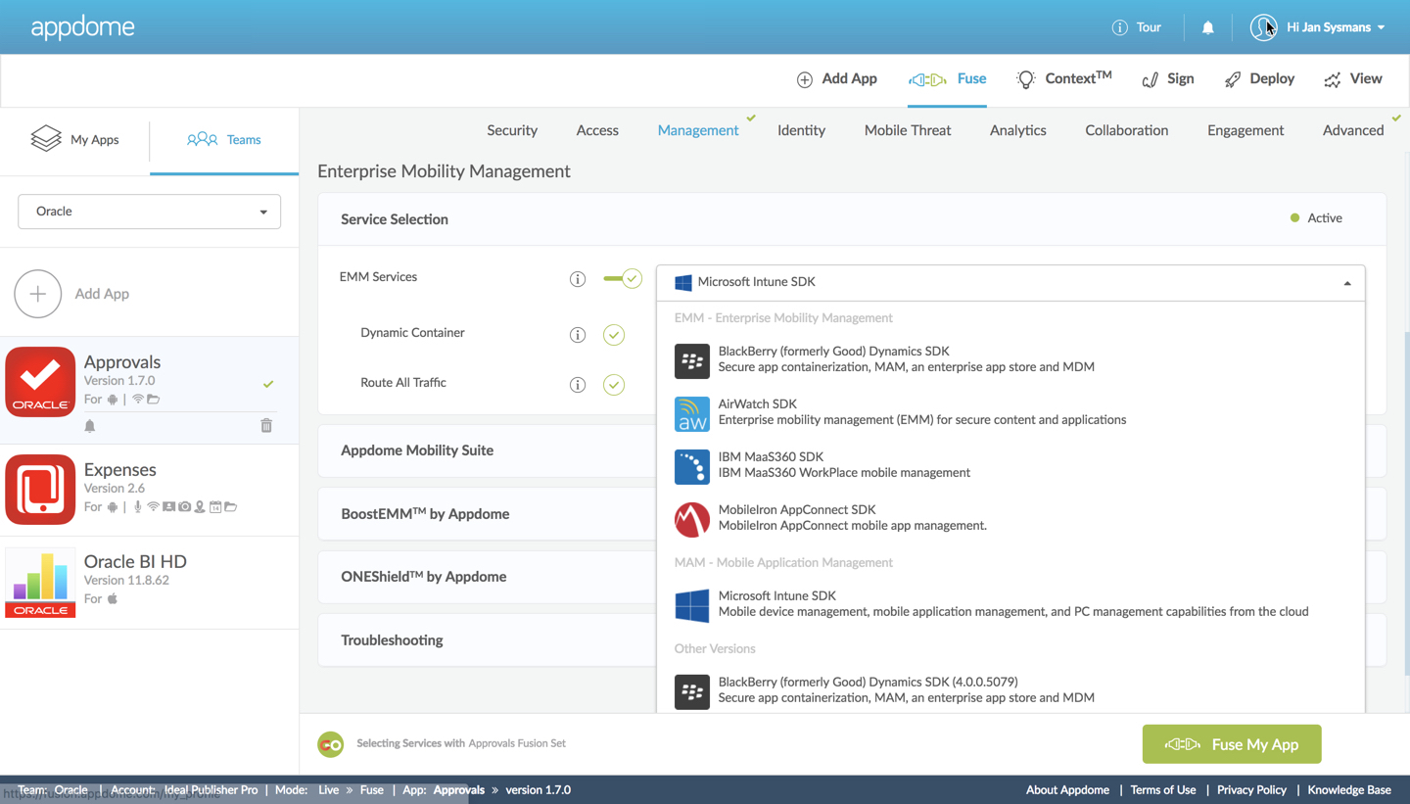Screen dimensions: 1410x804
Task: Switch to Analytics tab
Action: [1018, 130]
